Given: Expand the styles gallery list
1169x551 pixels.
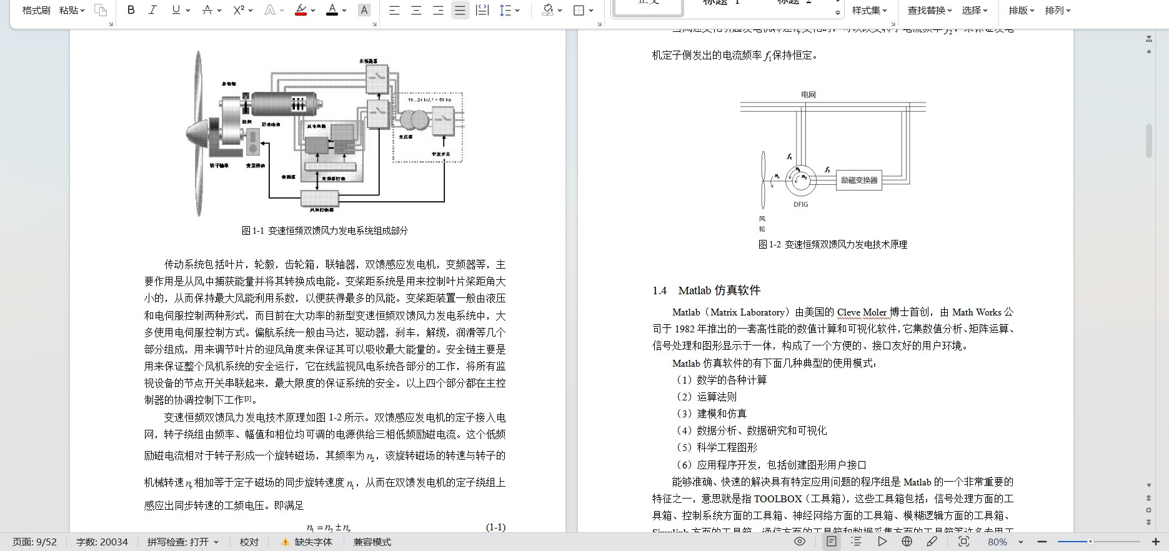Looking at the screenshot, I should pos(838,12).
